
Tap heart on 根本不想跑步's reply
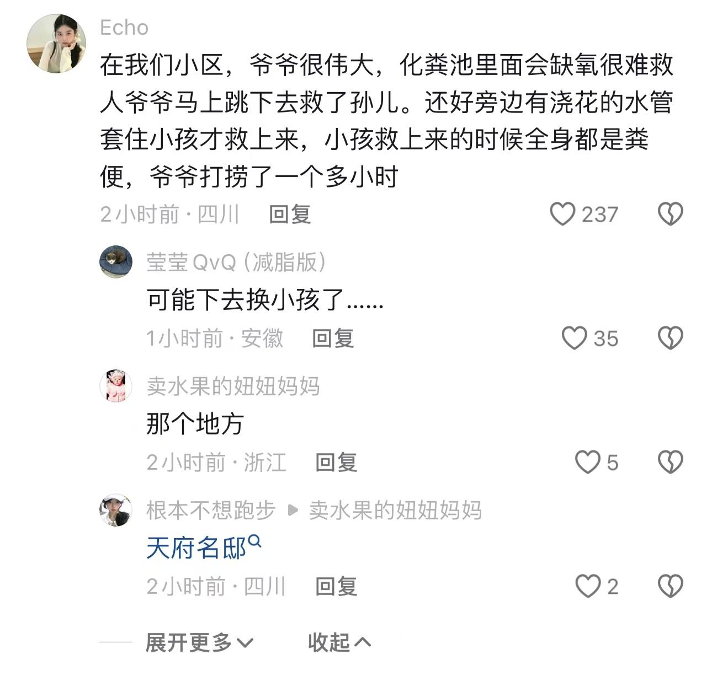point(587,586)
